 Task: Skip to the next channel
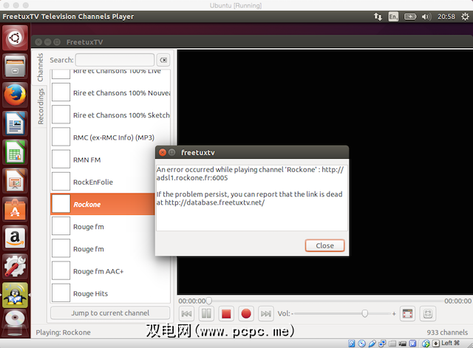(266, 313)
